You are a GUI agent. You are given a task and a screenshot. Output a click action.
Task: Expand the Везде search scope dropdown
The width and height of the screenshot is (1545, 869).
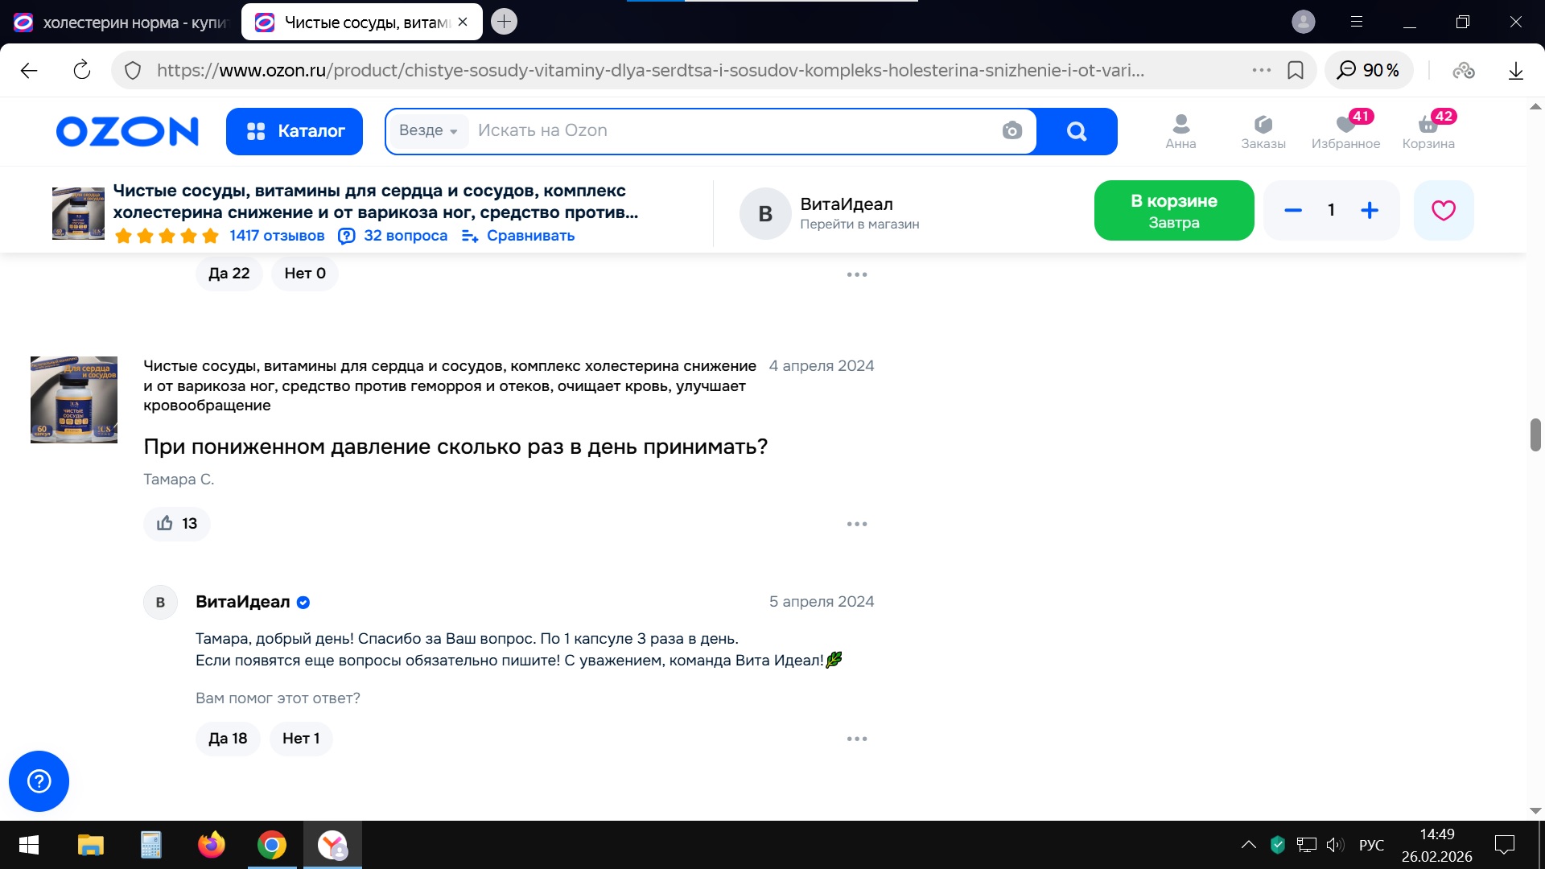point(428,130)
